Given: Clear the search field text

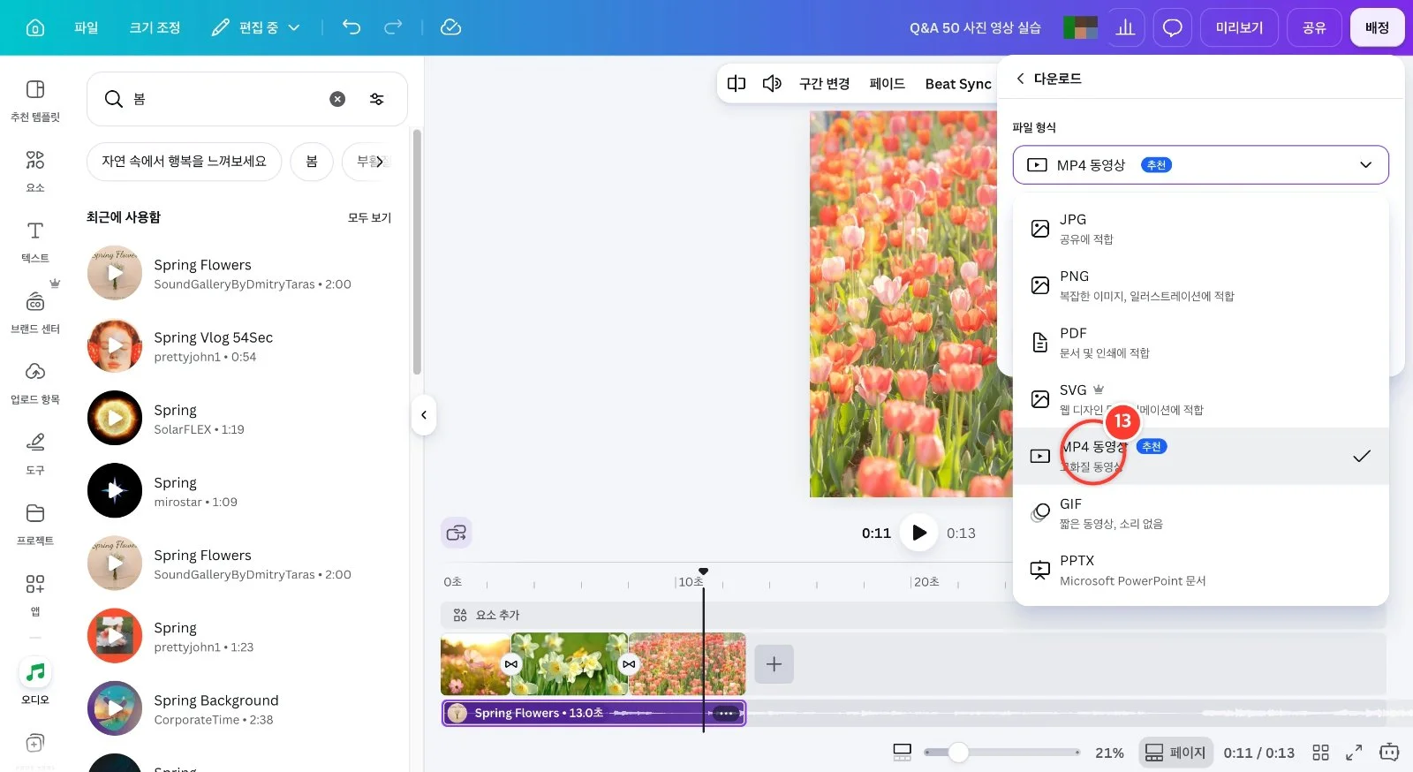Looking at the screenshot, I should coord(337,99).
